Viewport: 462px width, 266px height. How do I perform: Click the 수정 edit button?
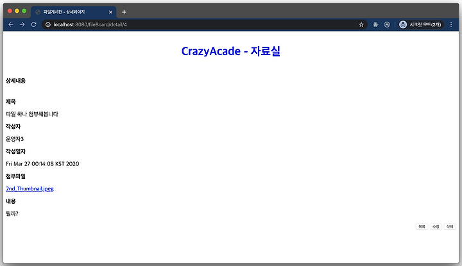[x=436, y=226]
